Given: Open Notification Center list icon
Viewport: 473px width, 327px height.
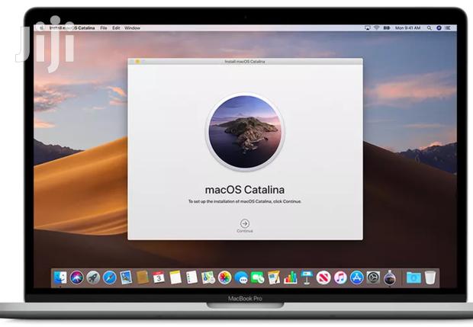Looking at the screenshot, I should (448, 27).
